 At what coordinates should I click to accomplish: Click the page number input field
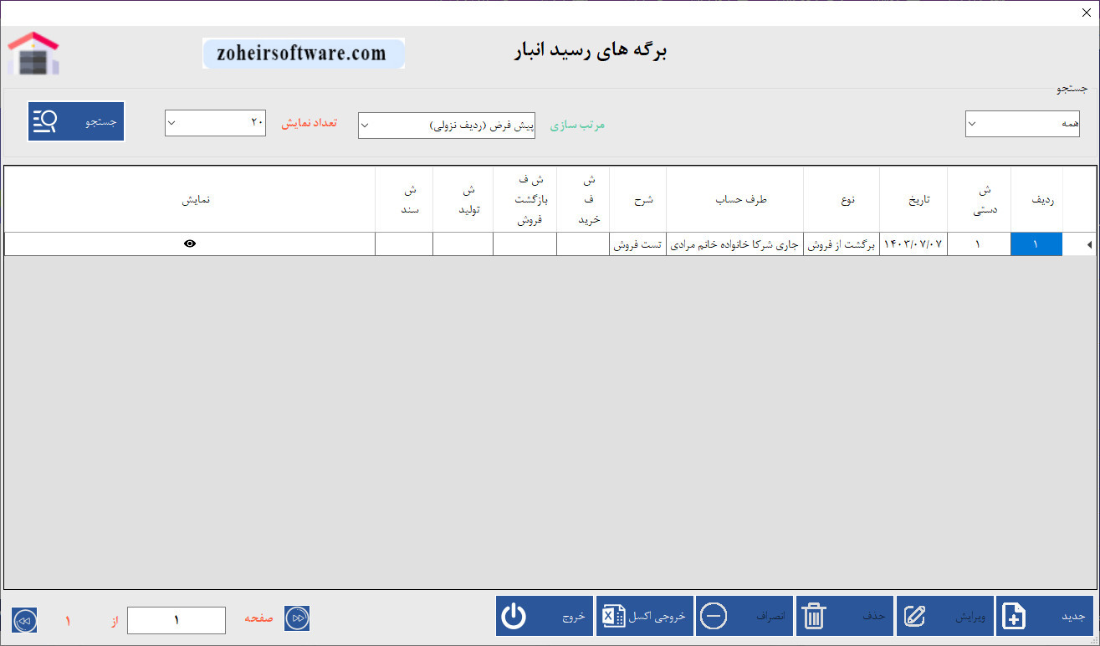pyautogui.click(x=177, y=620)
